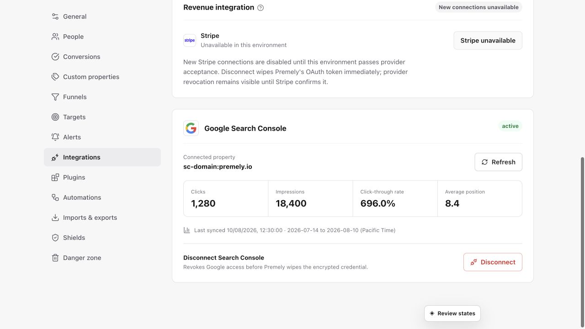Click the Clicks value 1,280
Screen dimensions: 585x329
(x=203, y=203)
